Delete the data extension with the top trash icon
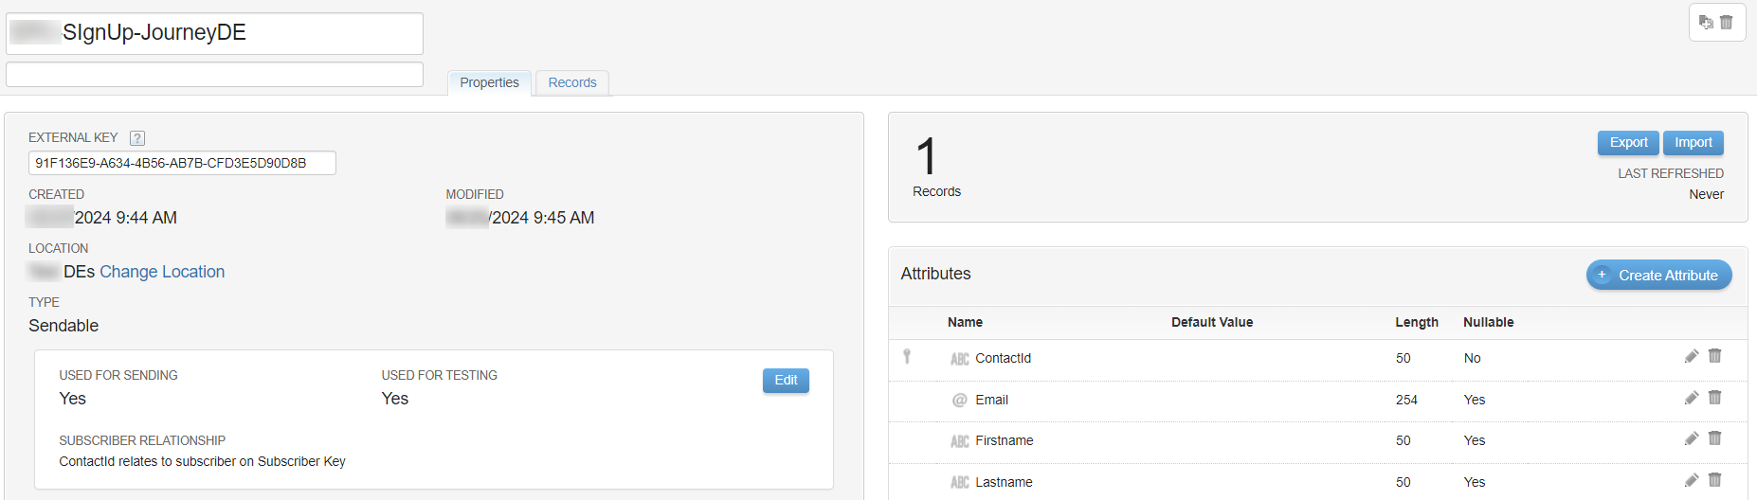The width and height of the screenshot is (1757, 500). [x=1727, y=22]
